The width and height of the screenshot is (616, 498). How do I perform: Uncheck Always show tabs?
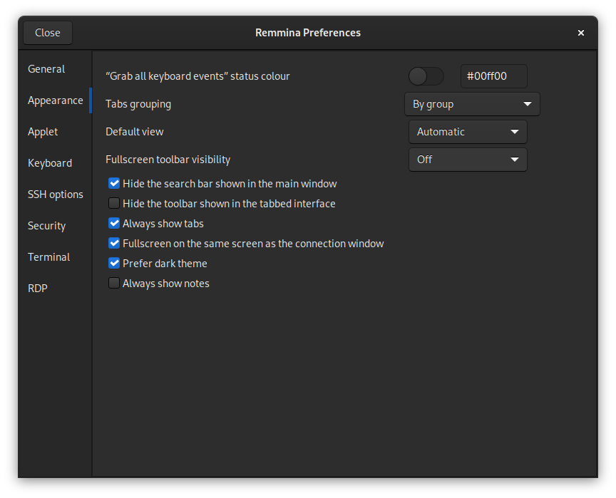click(x=114, y=223)
